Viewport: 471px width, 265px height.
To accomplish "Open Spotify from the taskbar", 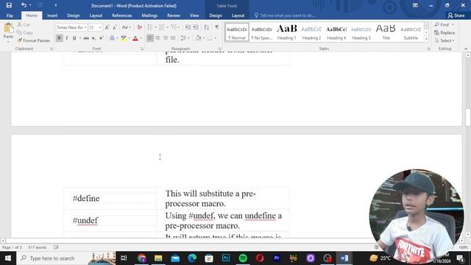I will click(x=243, y=258).
